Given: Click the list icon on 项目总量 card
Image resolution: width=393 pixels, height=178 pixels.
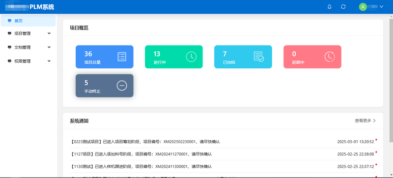Looking at the screenshot, I should tap(122, 57).
